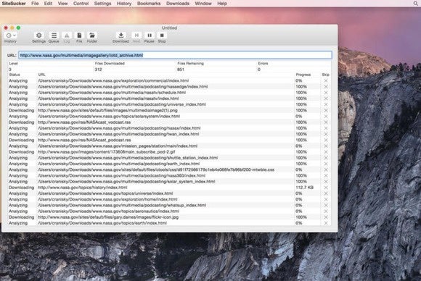Skip the podcasting/whatsup_index.html row
This screenshot has width=421, height=281.
coord(326,205)
